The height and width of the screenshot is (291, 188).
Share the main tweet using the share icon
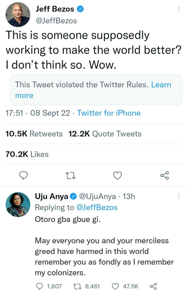click(164, 176)
